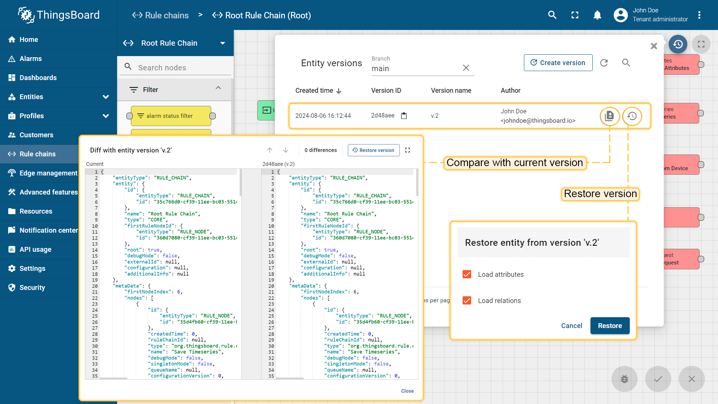Image resolution: width=718 pixels, height=404 pixels.
Task: Open search in Entity versions panel
Action: coord(626,63)
